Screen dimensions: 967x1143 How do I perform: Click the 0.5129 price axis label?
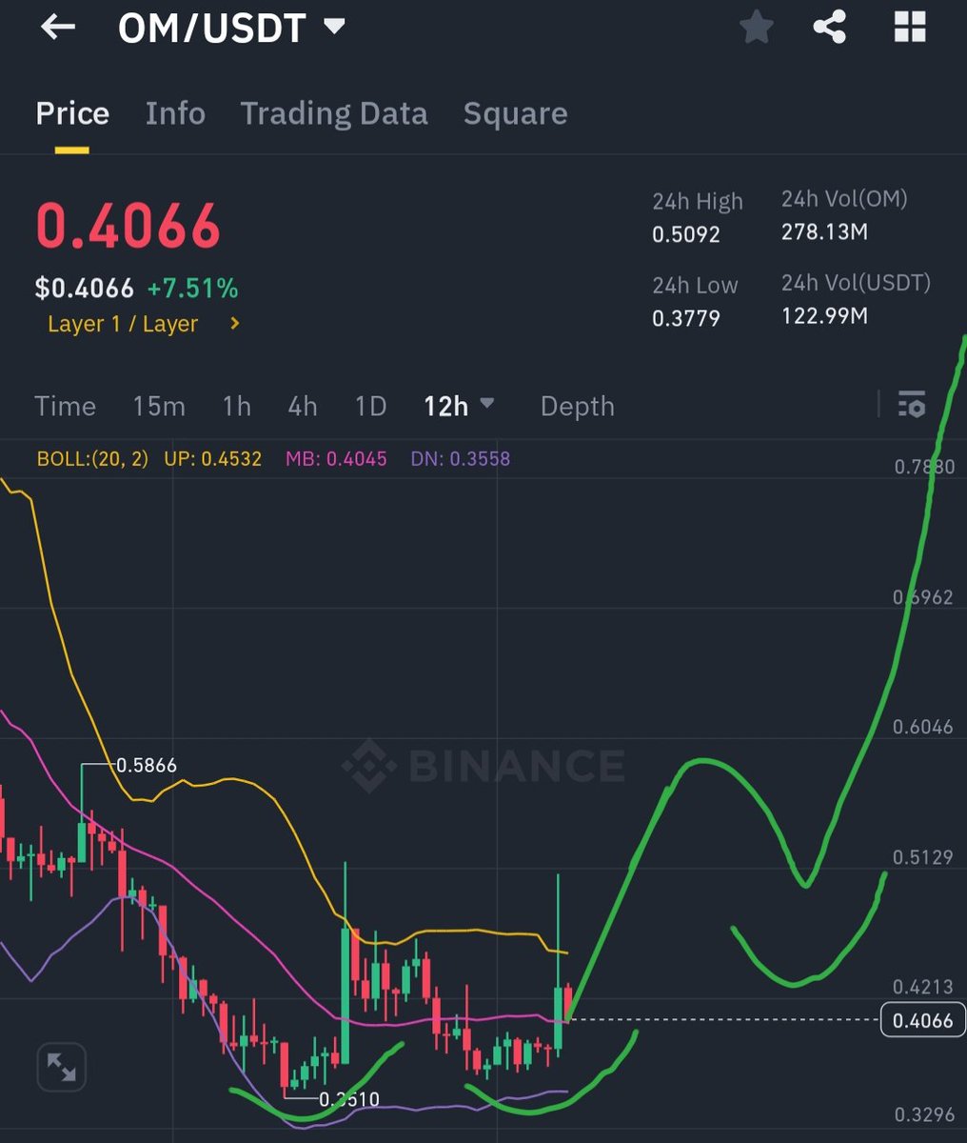[922, 857]
